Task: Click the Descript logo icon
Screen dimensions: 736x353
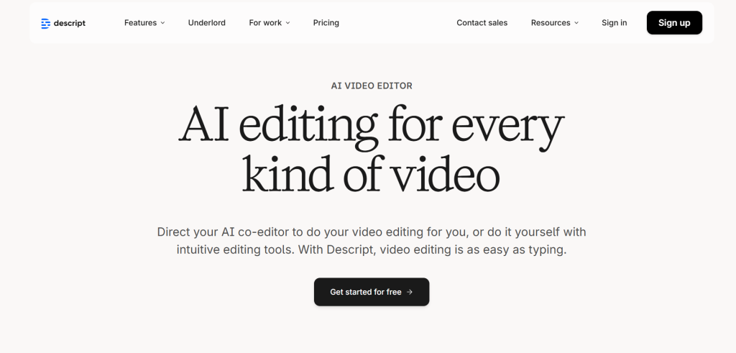Action: (46, 23)
